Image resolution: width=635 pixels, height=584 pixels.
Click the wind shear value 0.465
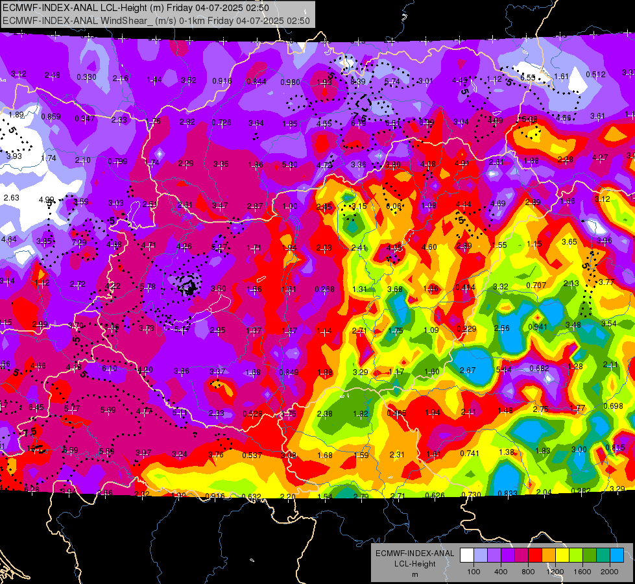tap(396, 413)
